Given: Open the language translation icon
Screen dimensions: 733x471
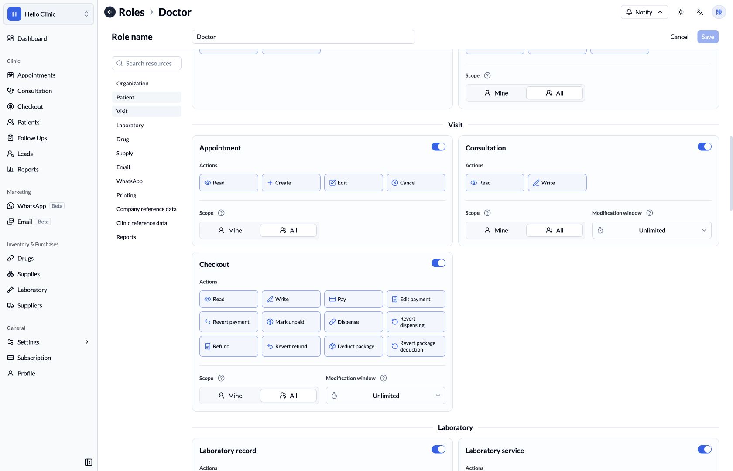Looking at the screenshot, I should point(700,12).
